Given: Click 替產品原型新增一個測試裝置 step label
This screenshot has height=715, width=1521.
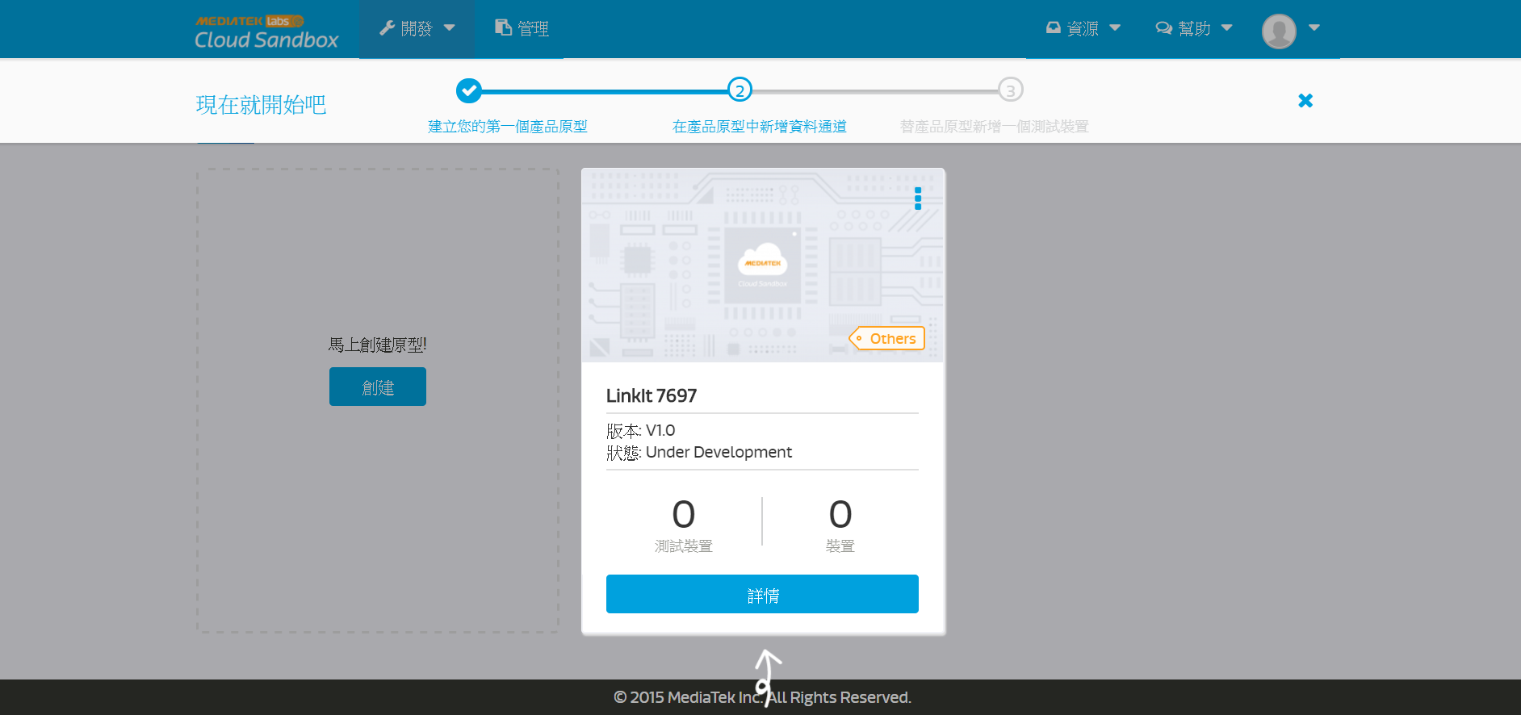Looking at the screenshot, I should click(x=995, y=127).
